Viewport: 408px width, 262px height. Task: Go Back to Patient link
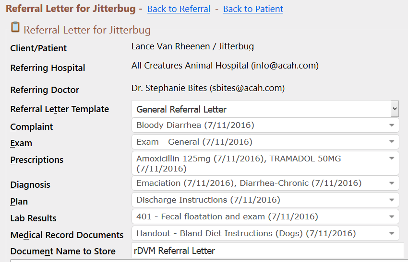pos(253,9)
